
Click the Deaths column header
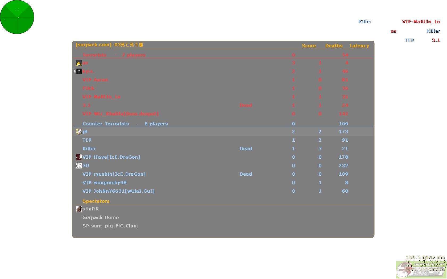tap(334, 46)
